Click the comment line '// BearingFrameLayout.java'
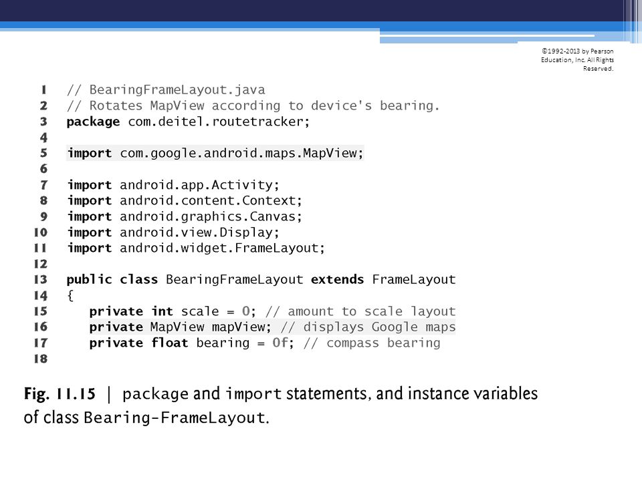This screenshot has height=481, width=642. (x=166, y=90)
